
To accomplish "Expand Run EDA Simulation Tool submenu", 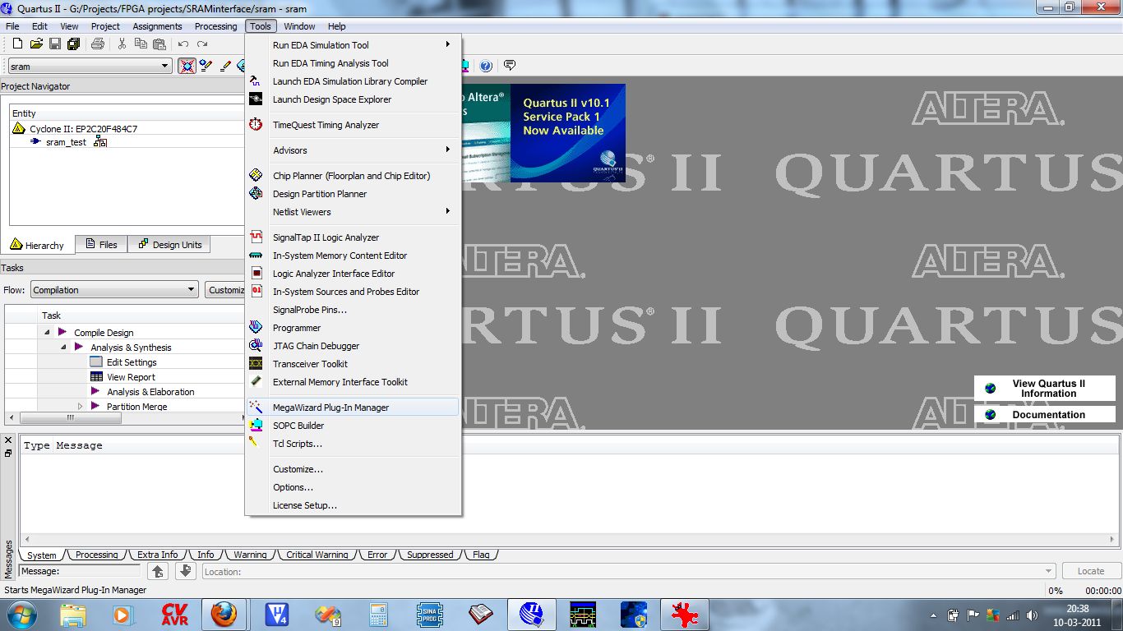I will tap(354, 45).
